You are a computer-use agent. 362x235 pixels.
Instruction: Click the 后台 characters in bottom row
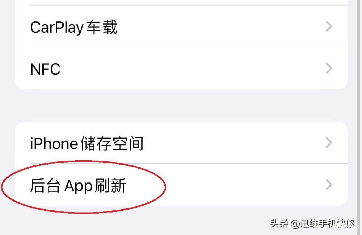46,185
